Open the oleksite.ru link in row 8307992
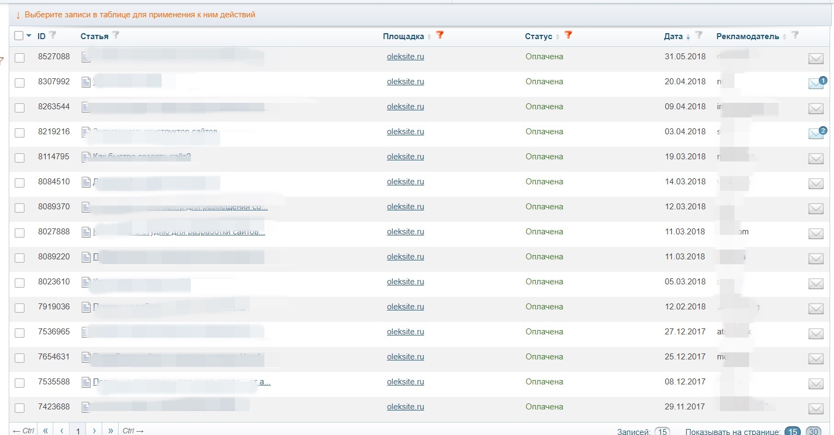 point(405,82)
